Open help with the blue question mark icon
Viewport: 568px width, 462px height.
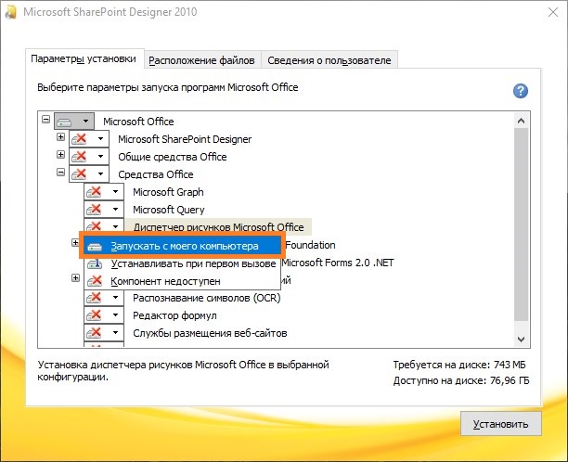[x=520, y=91]
